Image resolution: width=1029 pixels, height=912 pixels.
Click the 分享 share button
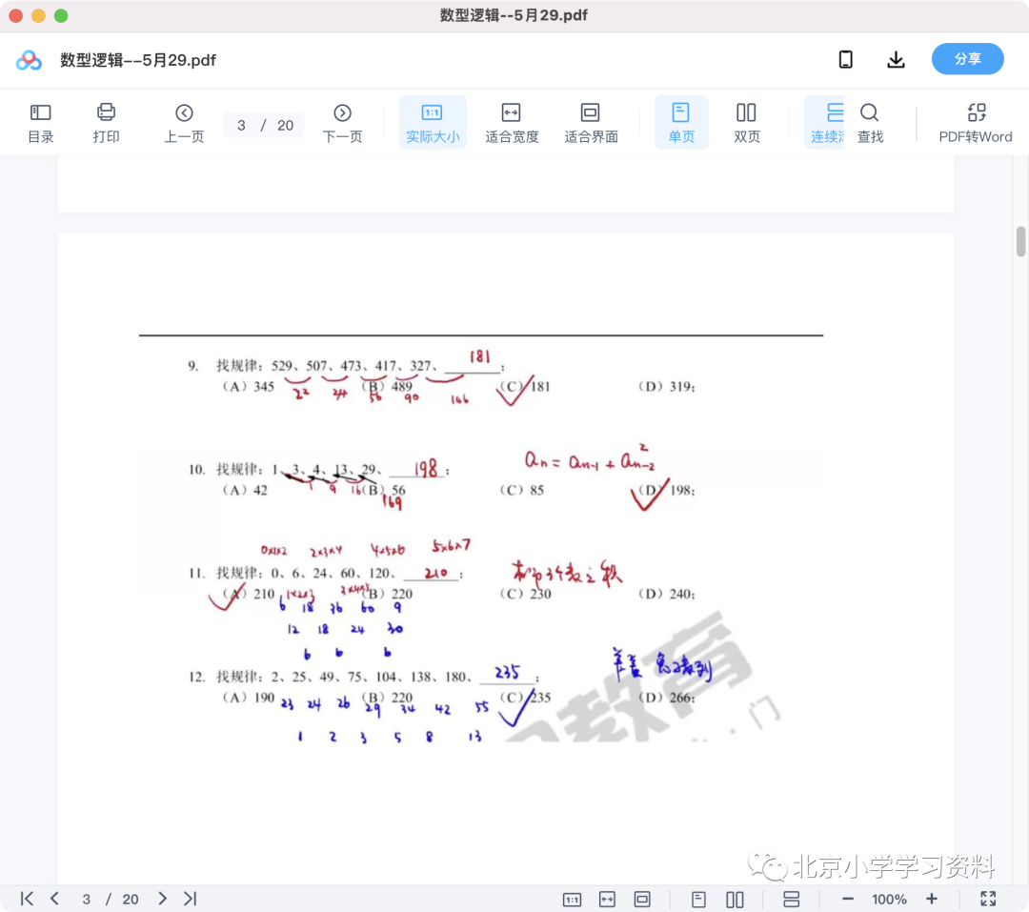point(967,59)
